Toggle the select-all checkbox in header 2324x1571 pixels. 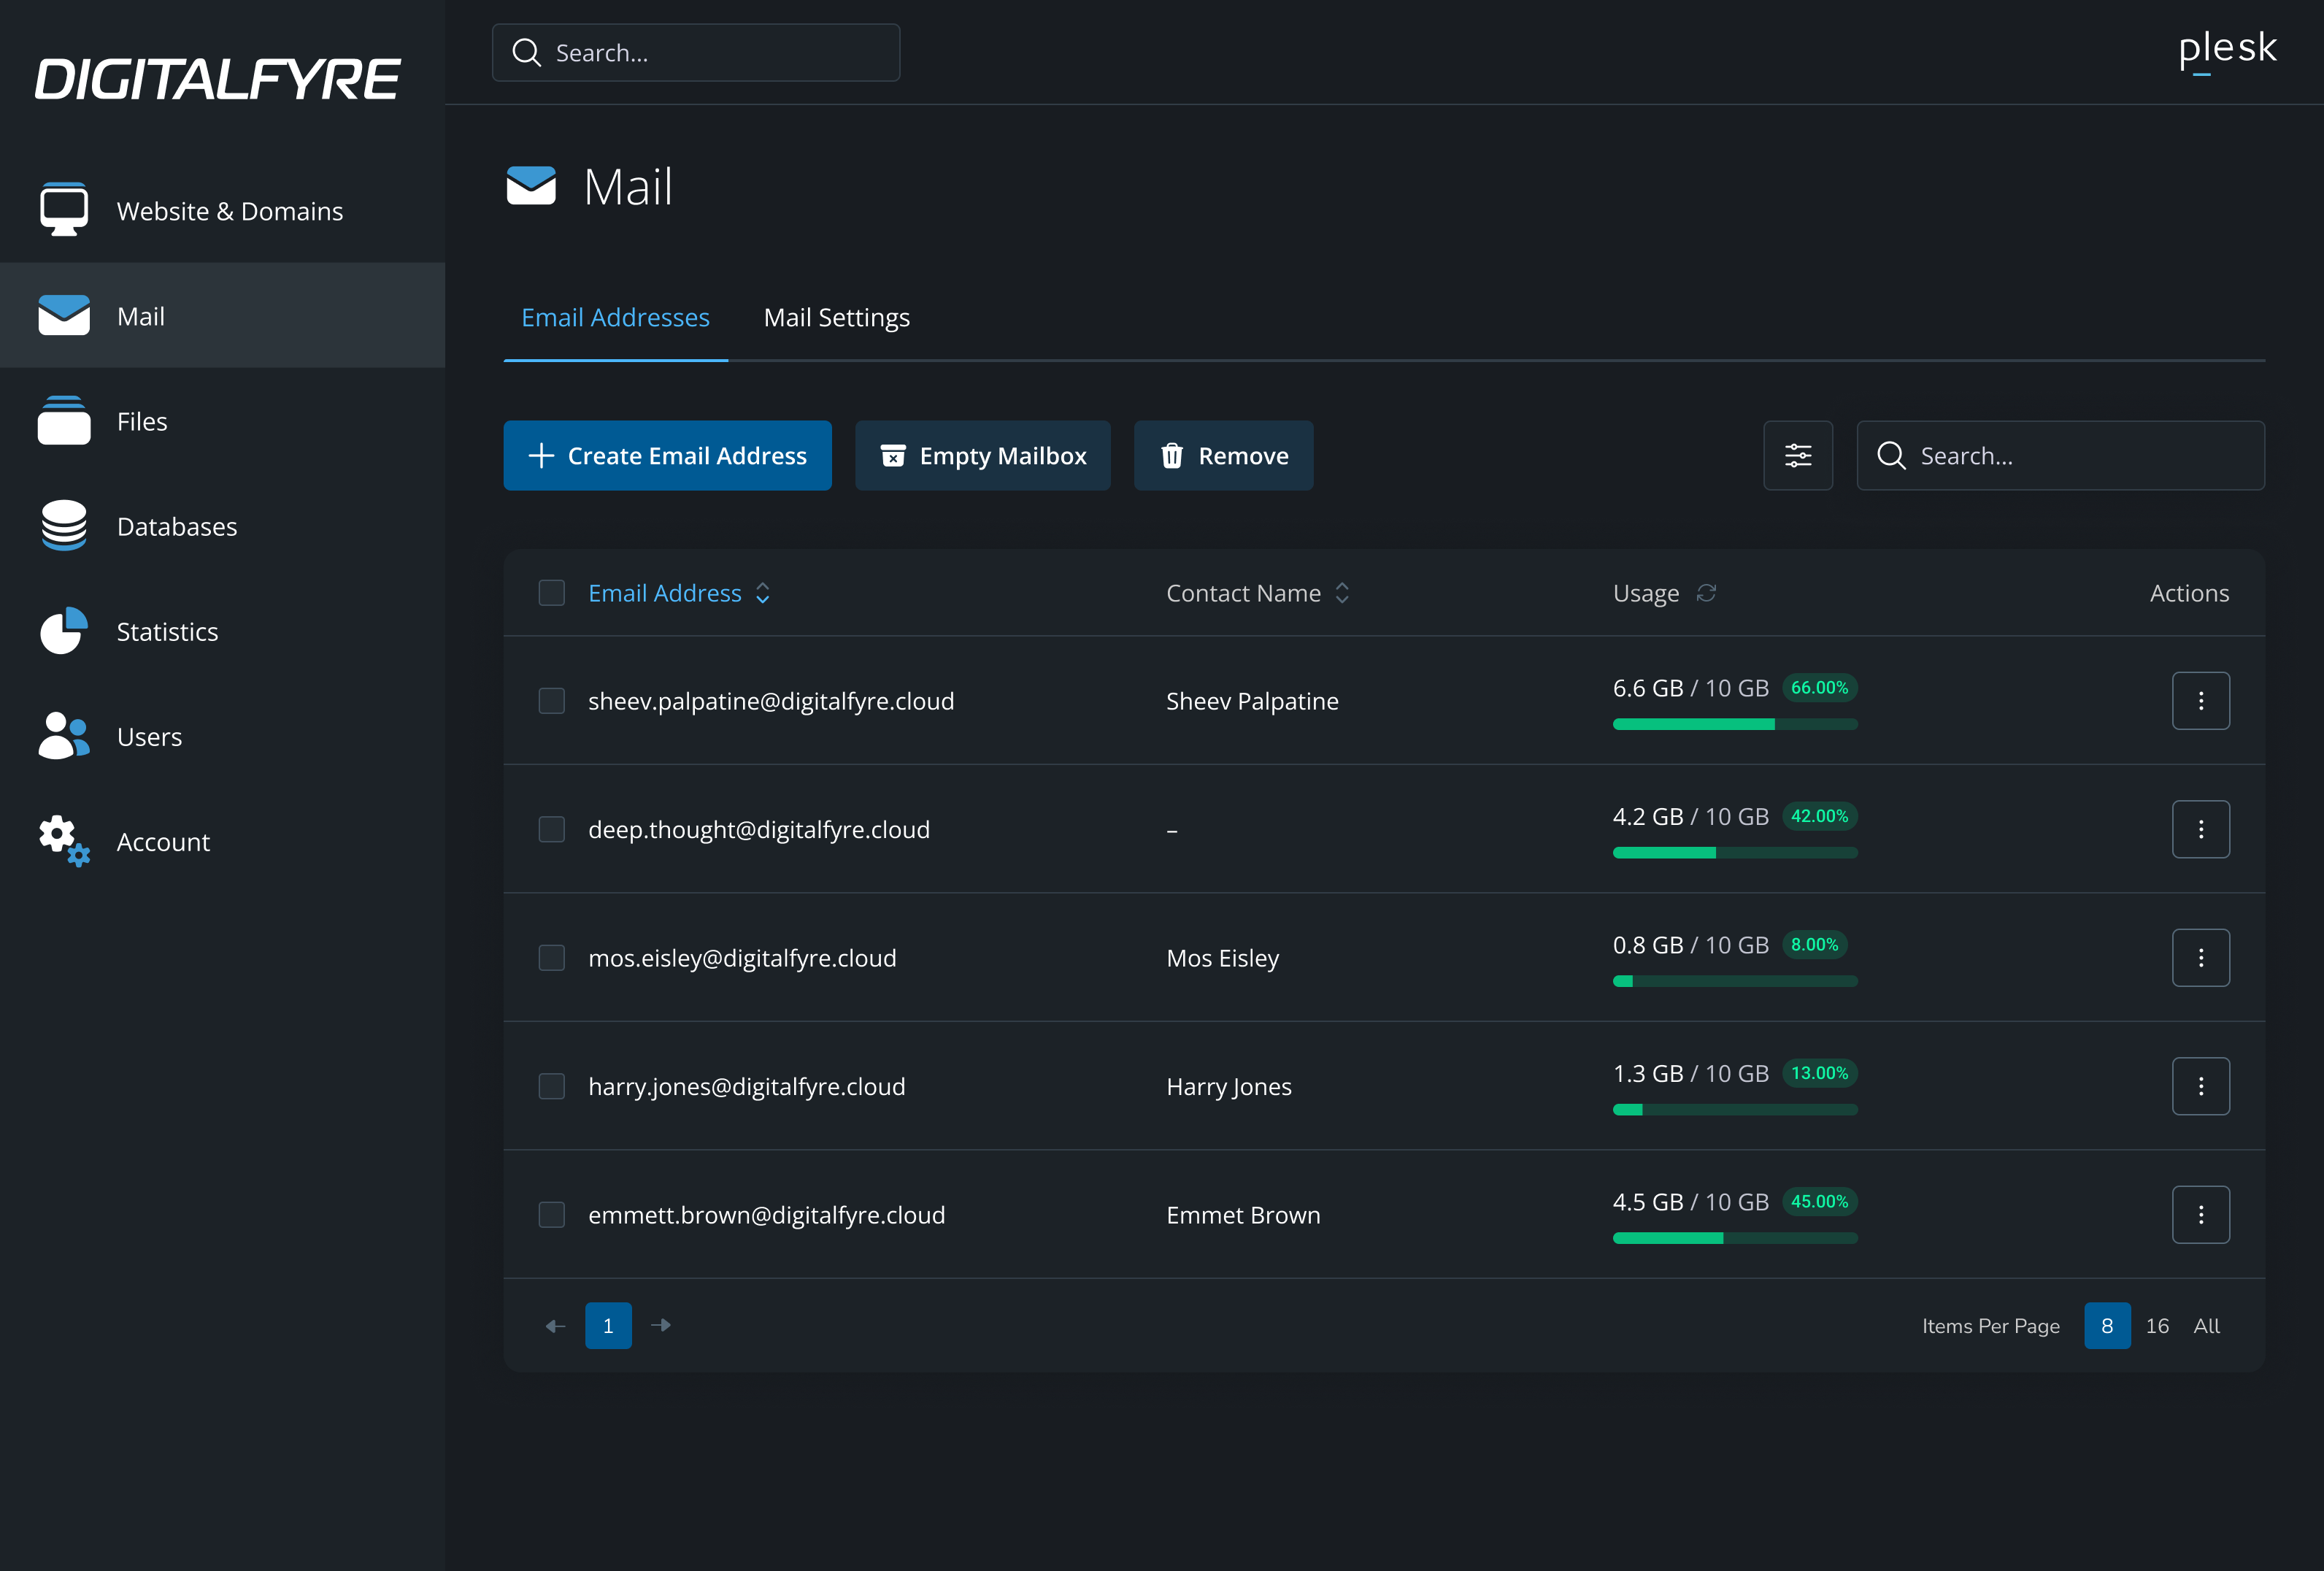[551, 593]
